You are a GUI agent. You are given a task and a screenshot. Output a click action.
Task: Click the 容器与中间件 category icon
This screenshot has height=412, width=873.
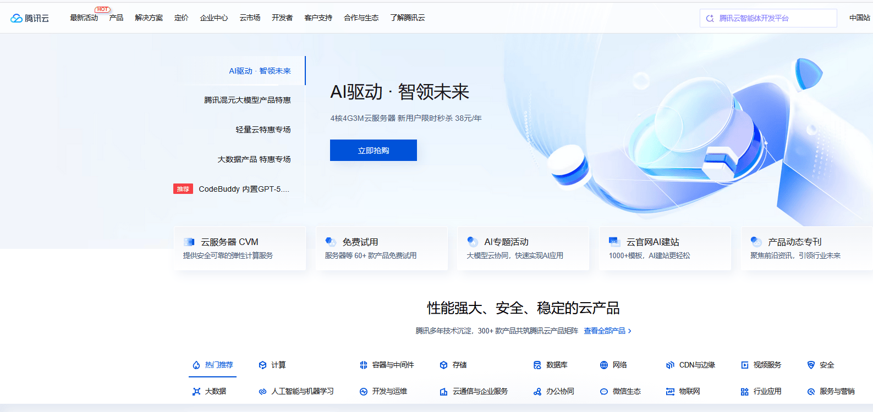364,365
